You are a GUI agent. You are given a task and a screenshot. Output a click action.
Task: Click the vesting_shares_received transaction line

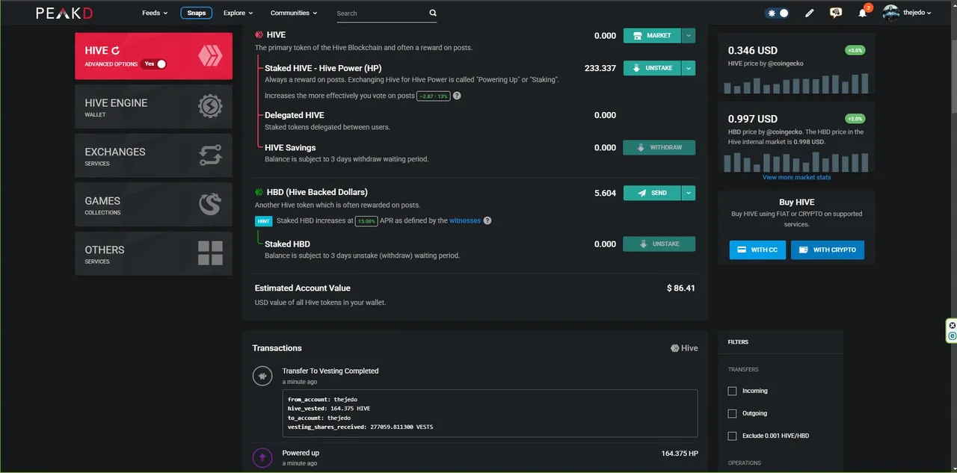coord(360,427)
